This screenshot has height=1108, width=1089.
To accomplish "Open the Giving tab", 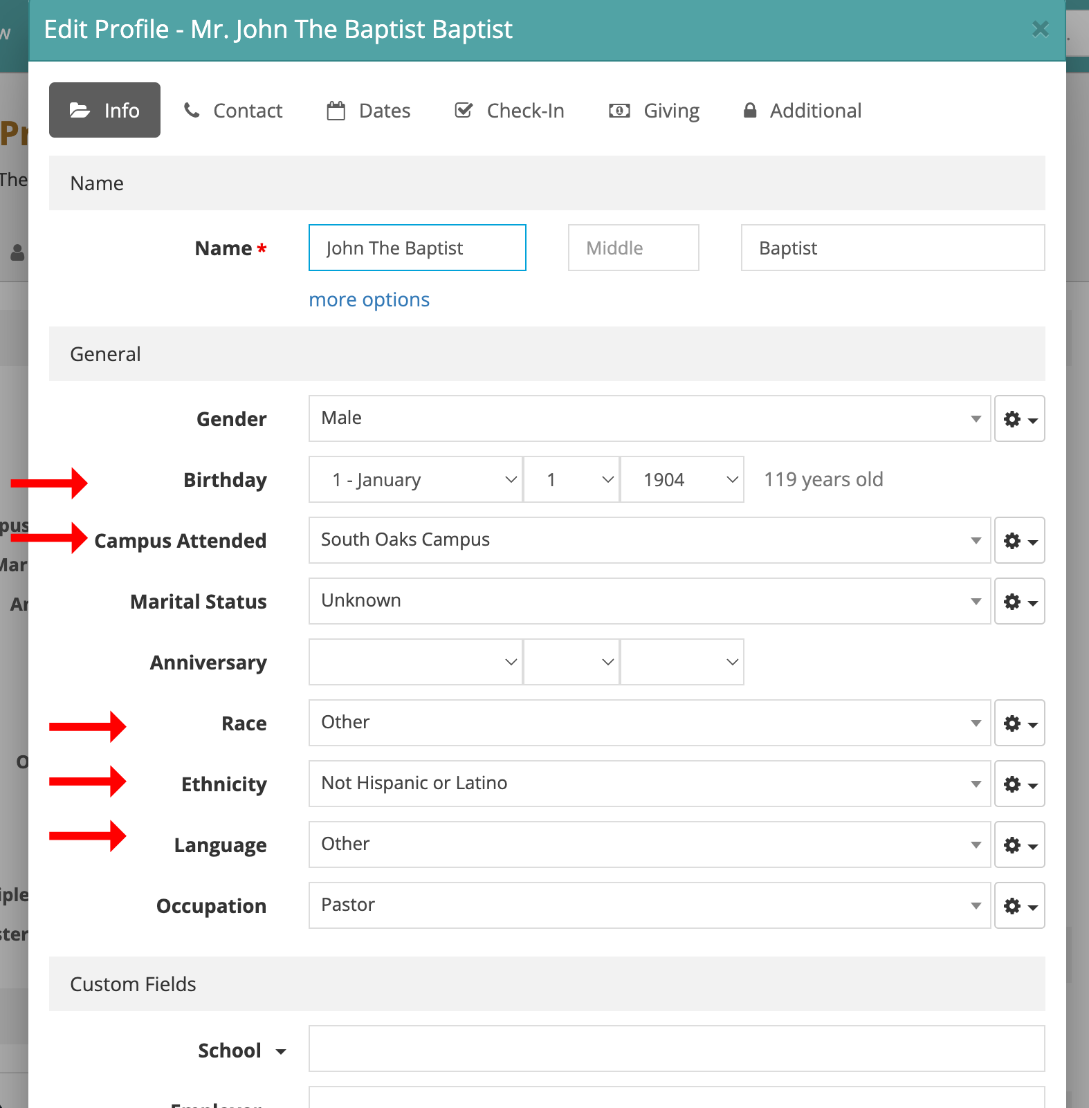I will [654, 111].
